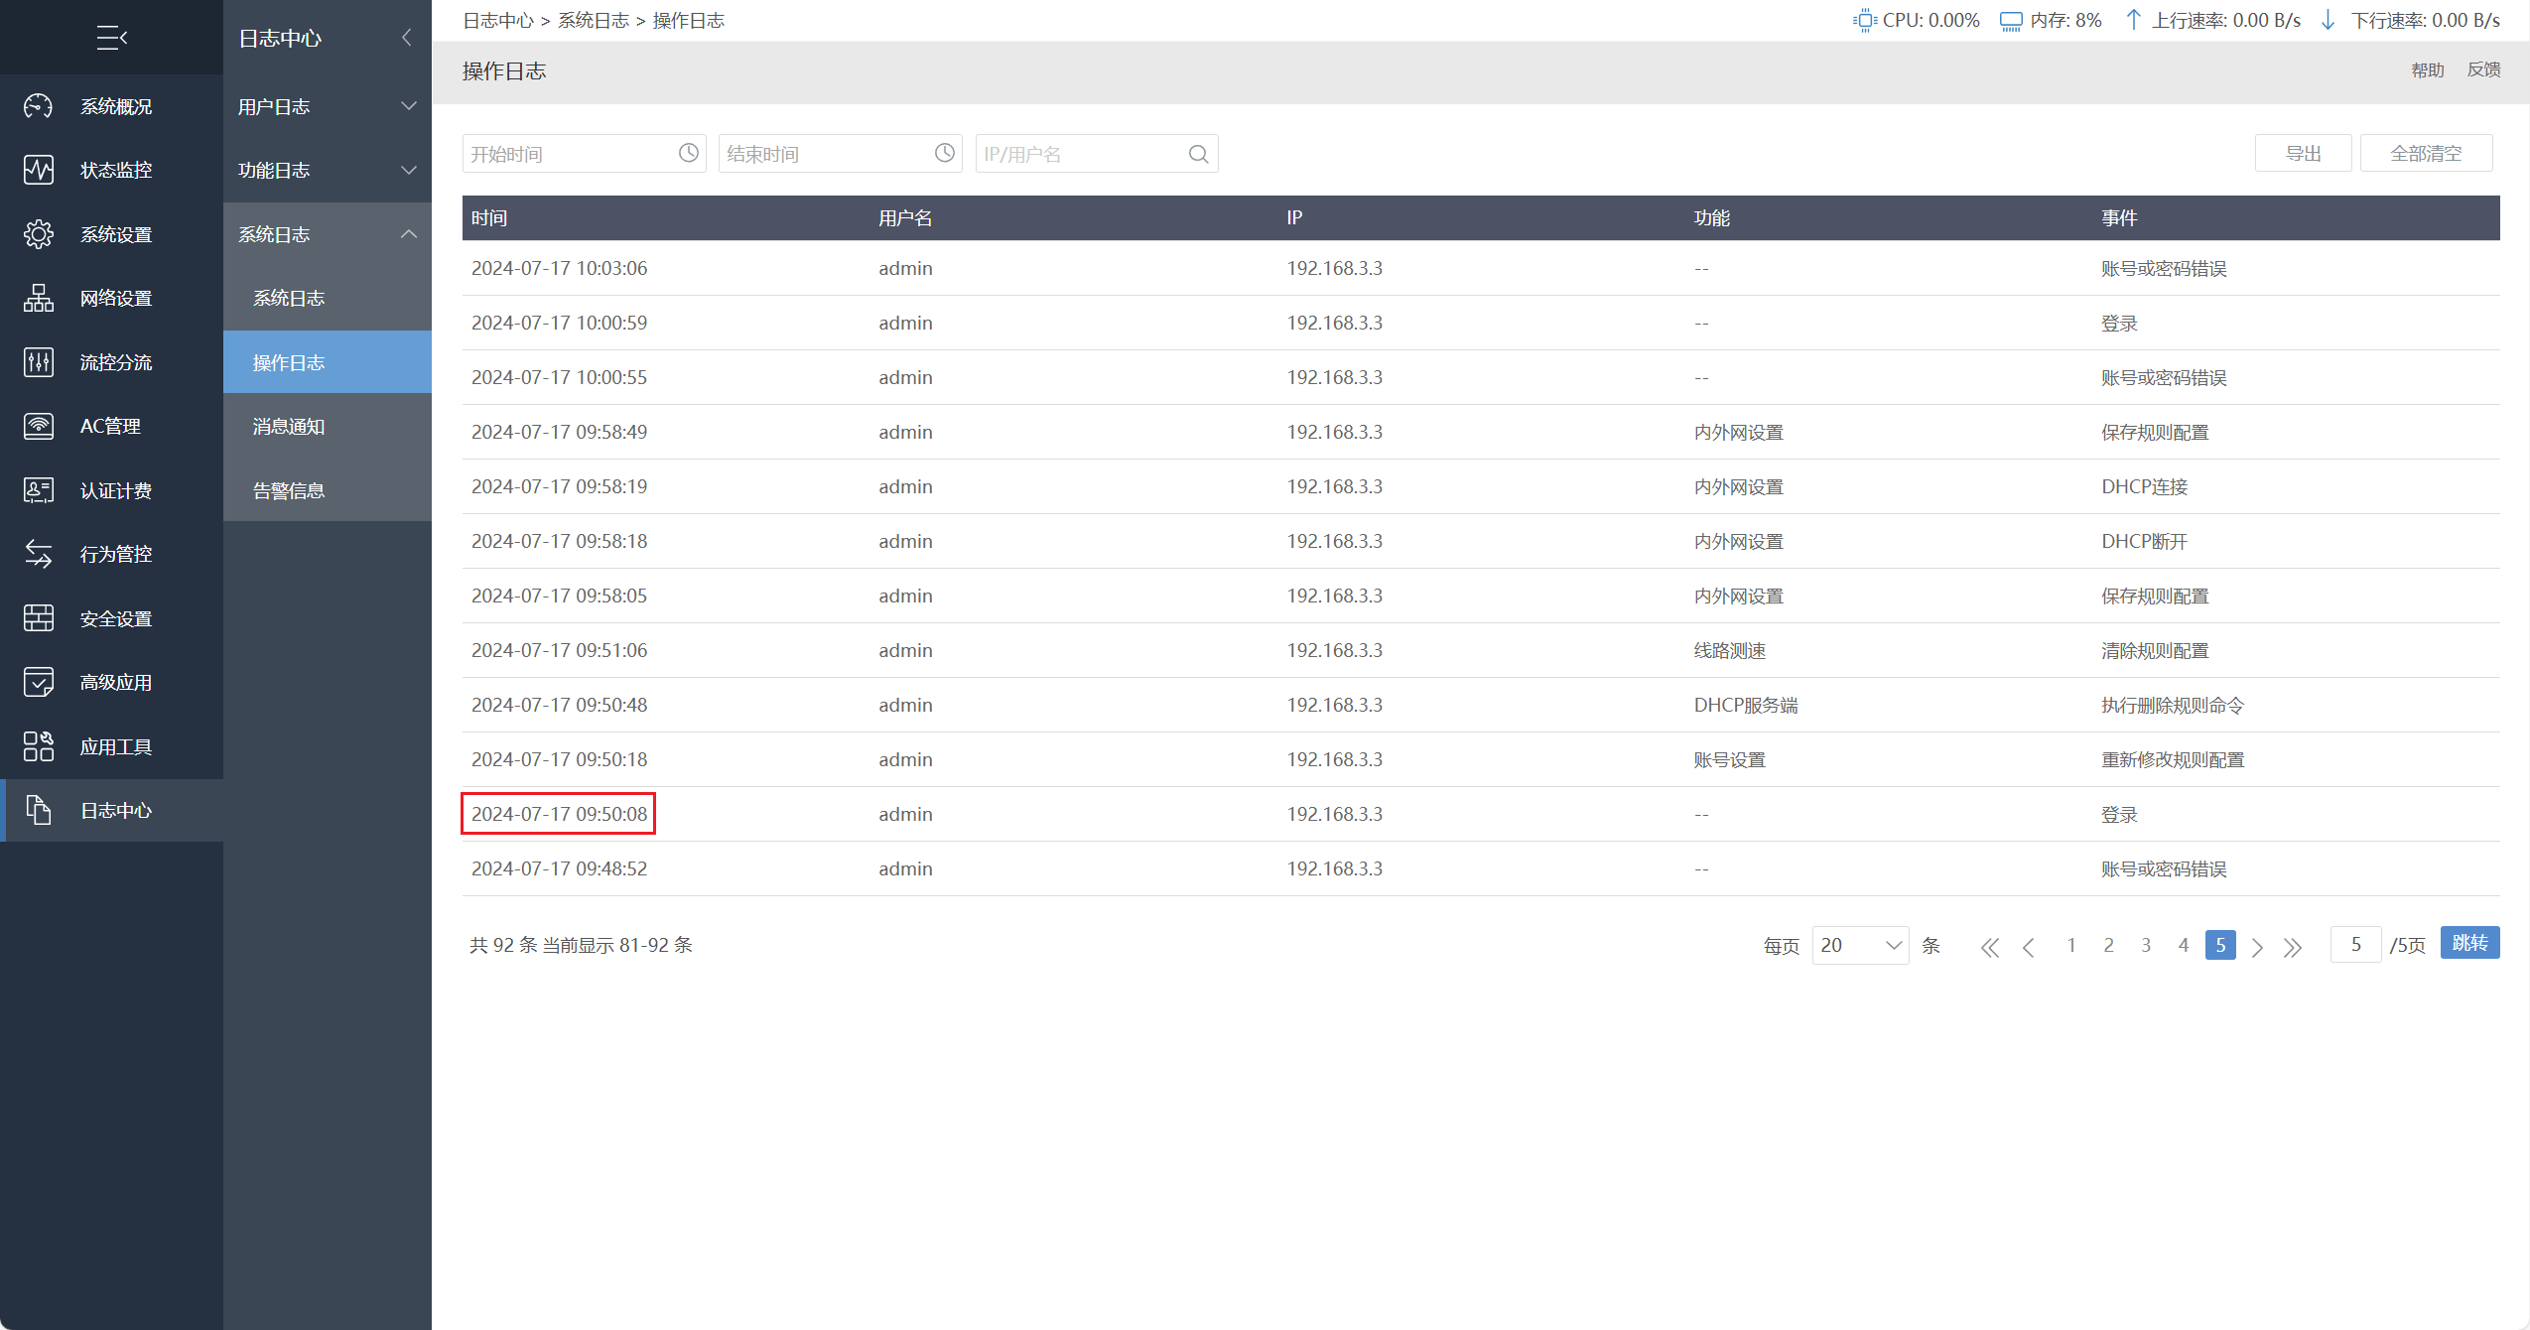
Task: Click timestamp 2024-07-17 09:50:08
Action: (559, 814)
